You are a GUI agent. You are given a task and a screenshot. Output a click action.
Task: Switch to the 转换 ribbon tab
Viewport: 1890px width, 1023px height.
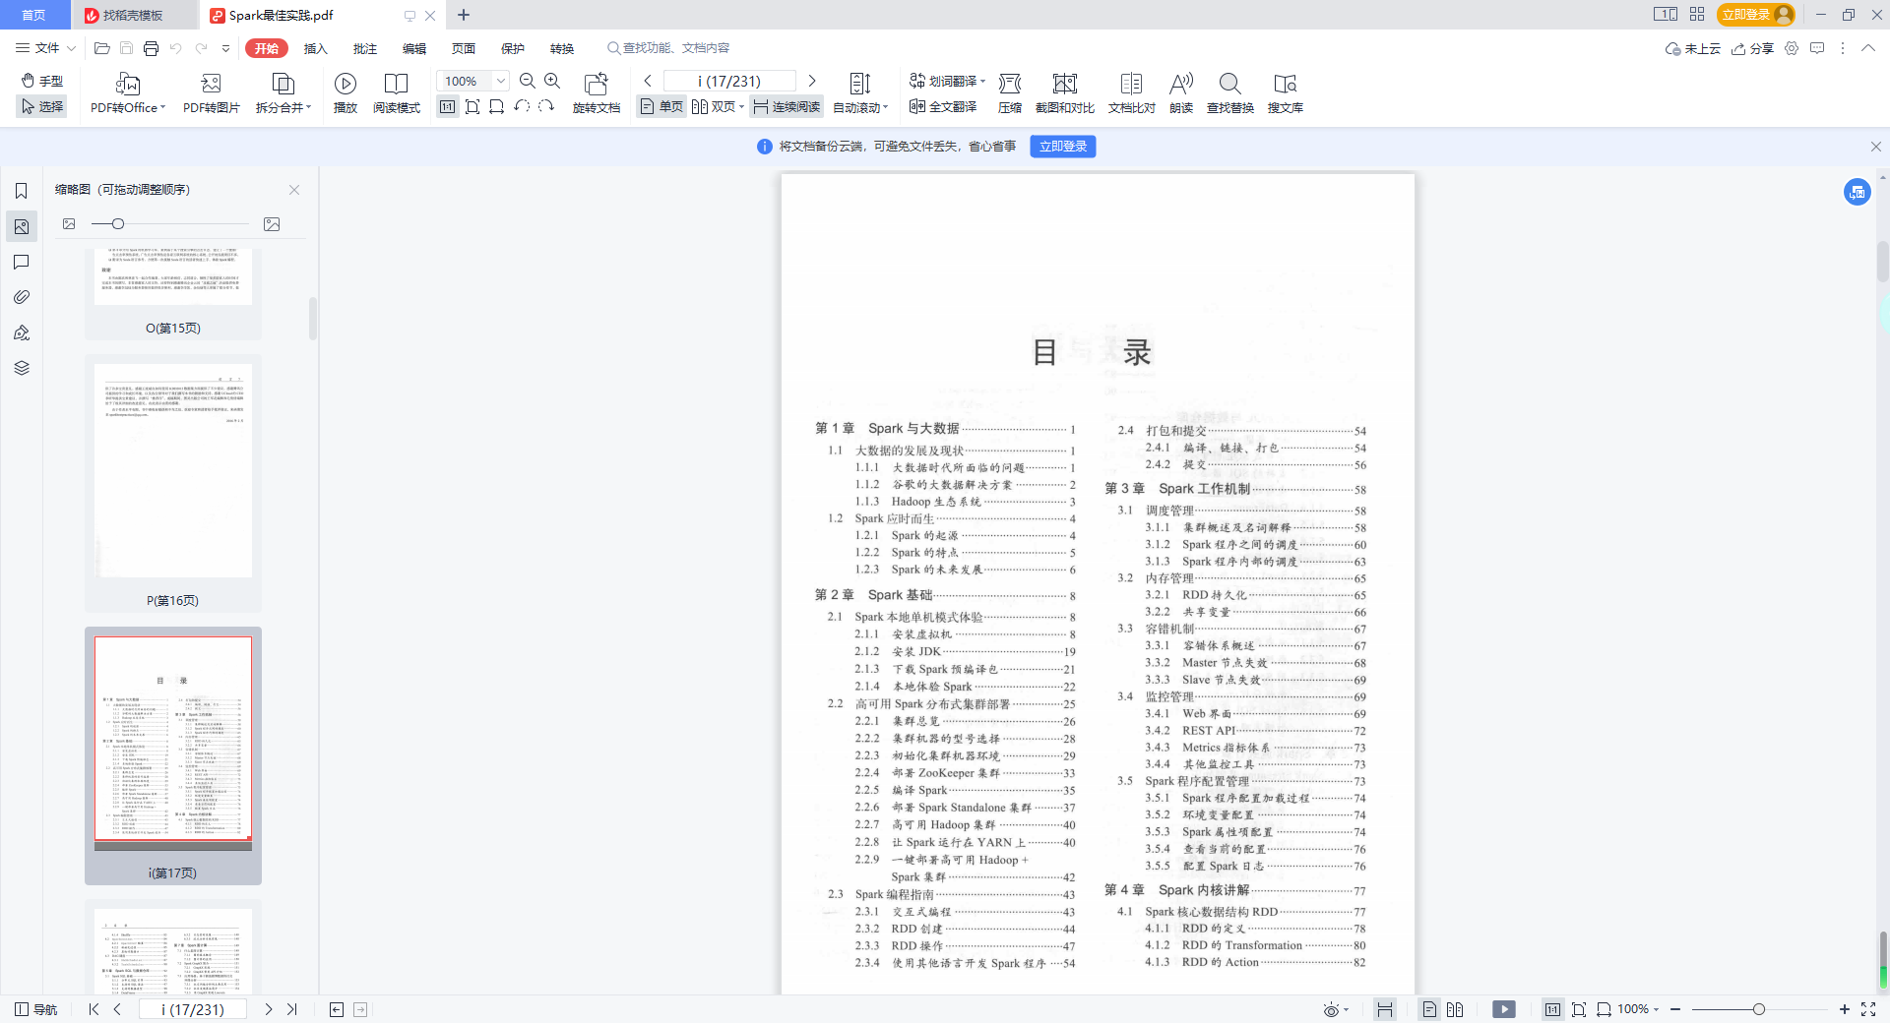click(561, 48)
